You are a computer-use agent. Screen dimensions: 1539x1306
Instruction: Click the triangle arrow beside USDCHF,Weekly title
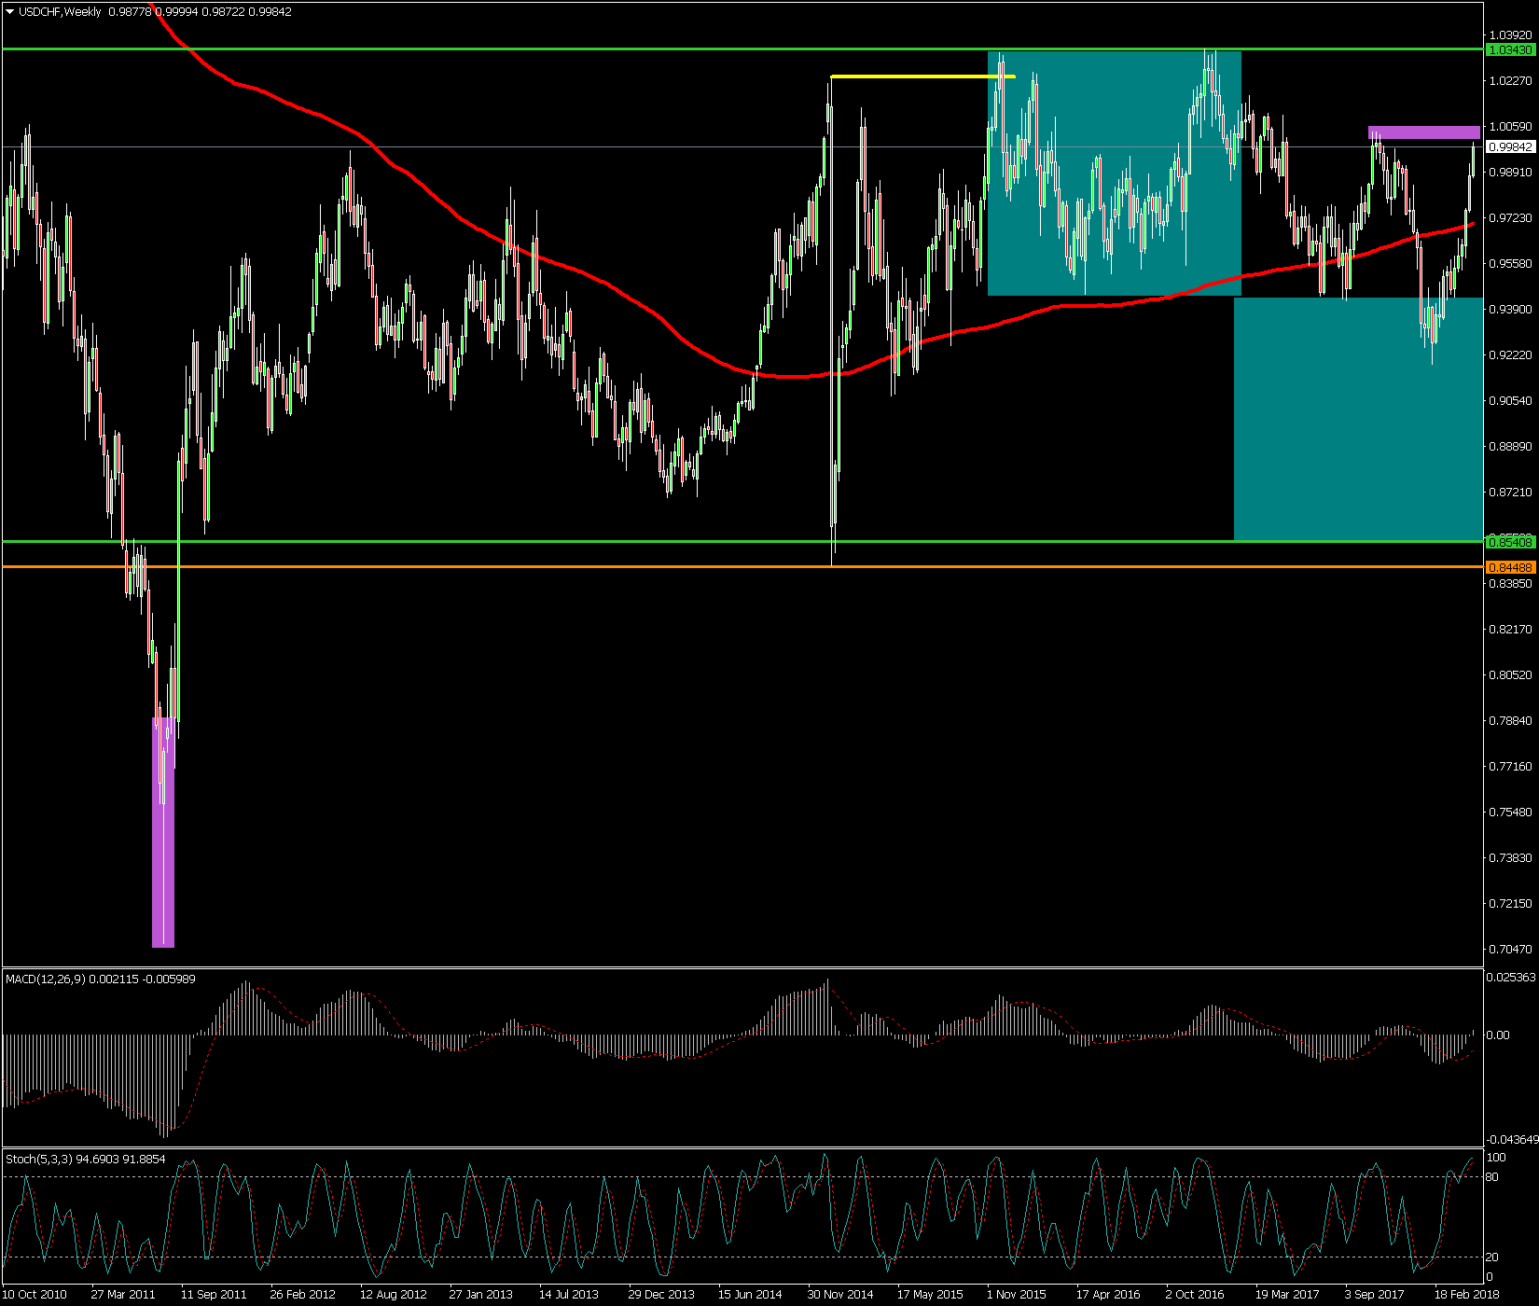tap(10, 12)
